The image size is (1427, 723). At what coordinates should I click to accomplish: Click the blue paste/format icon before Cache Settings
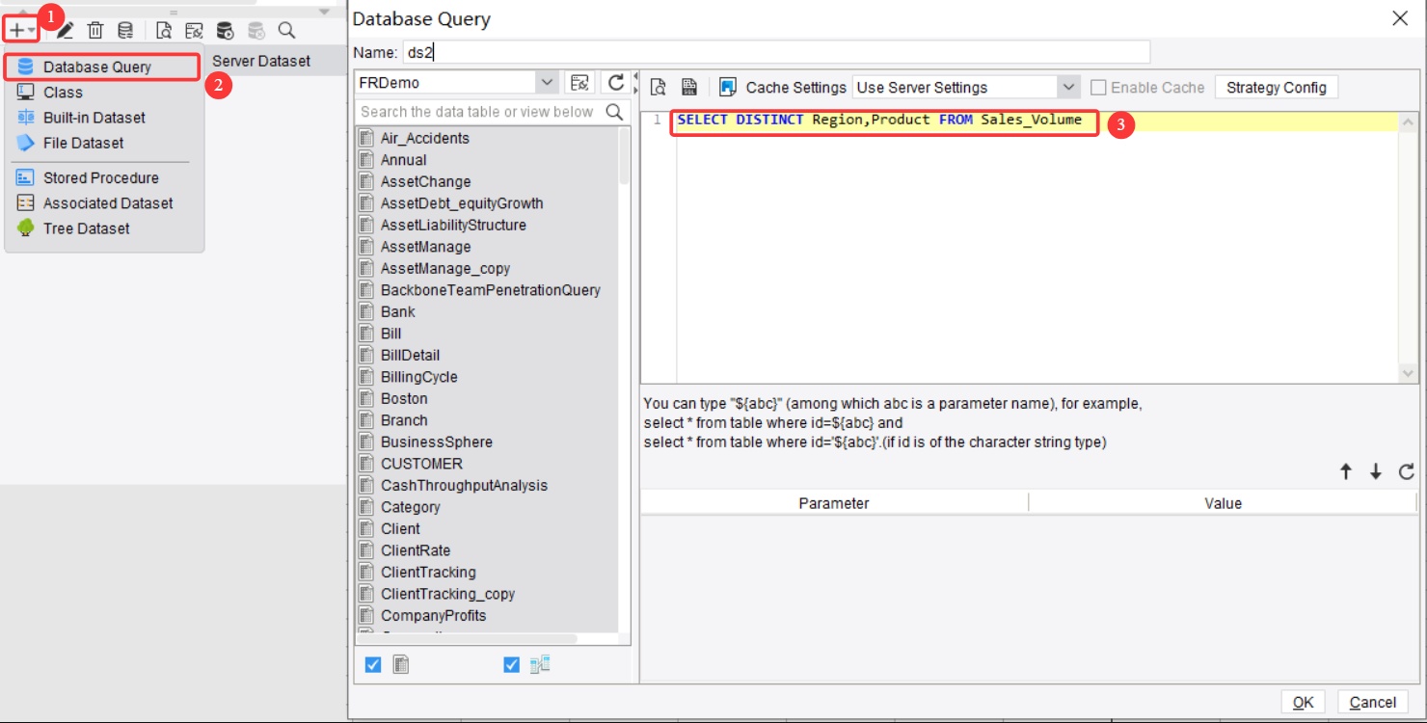pos(726,87)
